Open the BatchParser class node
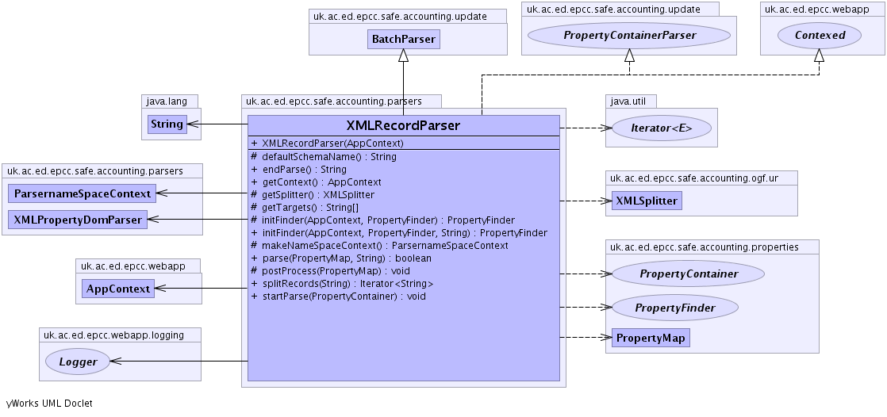 403,39
